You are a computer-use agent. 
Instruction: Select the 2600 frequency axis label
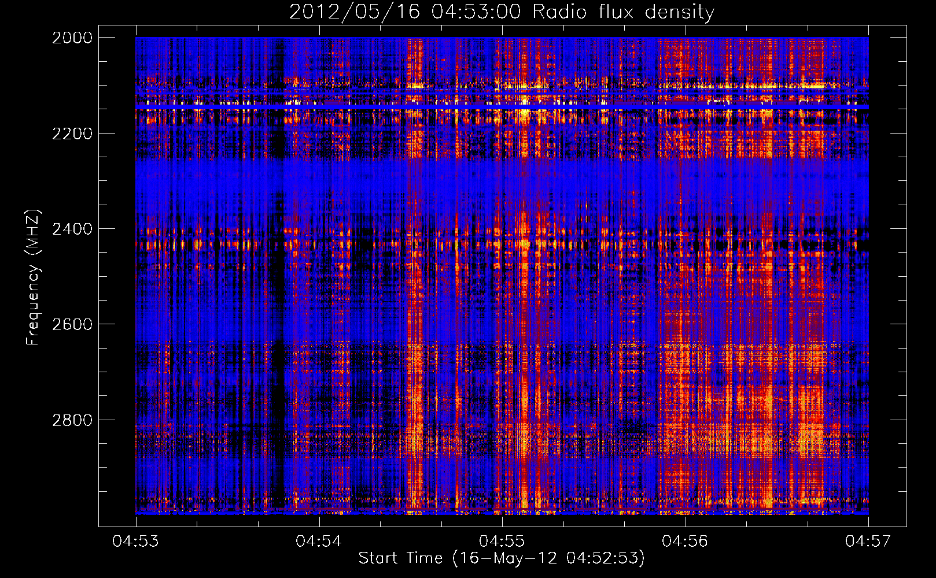(72, 324)
